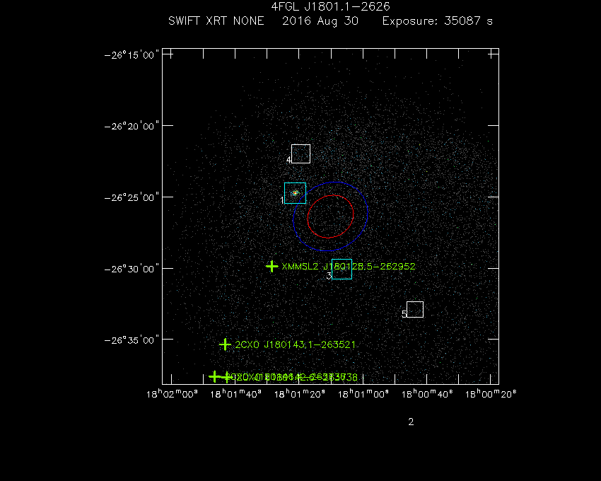Image resolution: width=601 pixels, height=481 pixels.
Task: Click declination label -26°35'00"
Action: pos(132,340)
